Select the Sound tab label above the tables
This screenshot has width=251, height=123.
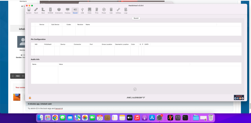click(x=136, y=18)
